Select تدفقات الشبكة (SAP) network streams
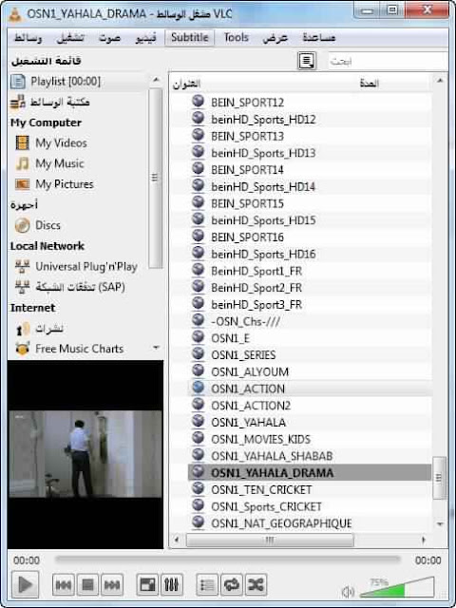This screenshot has height=608, width=456. (x=80, y=287)
